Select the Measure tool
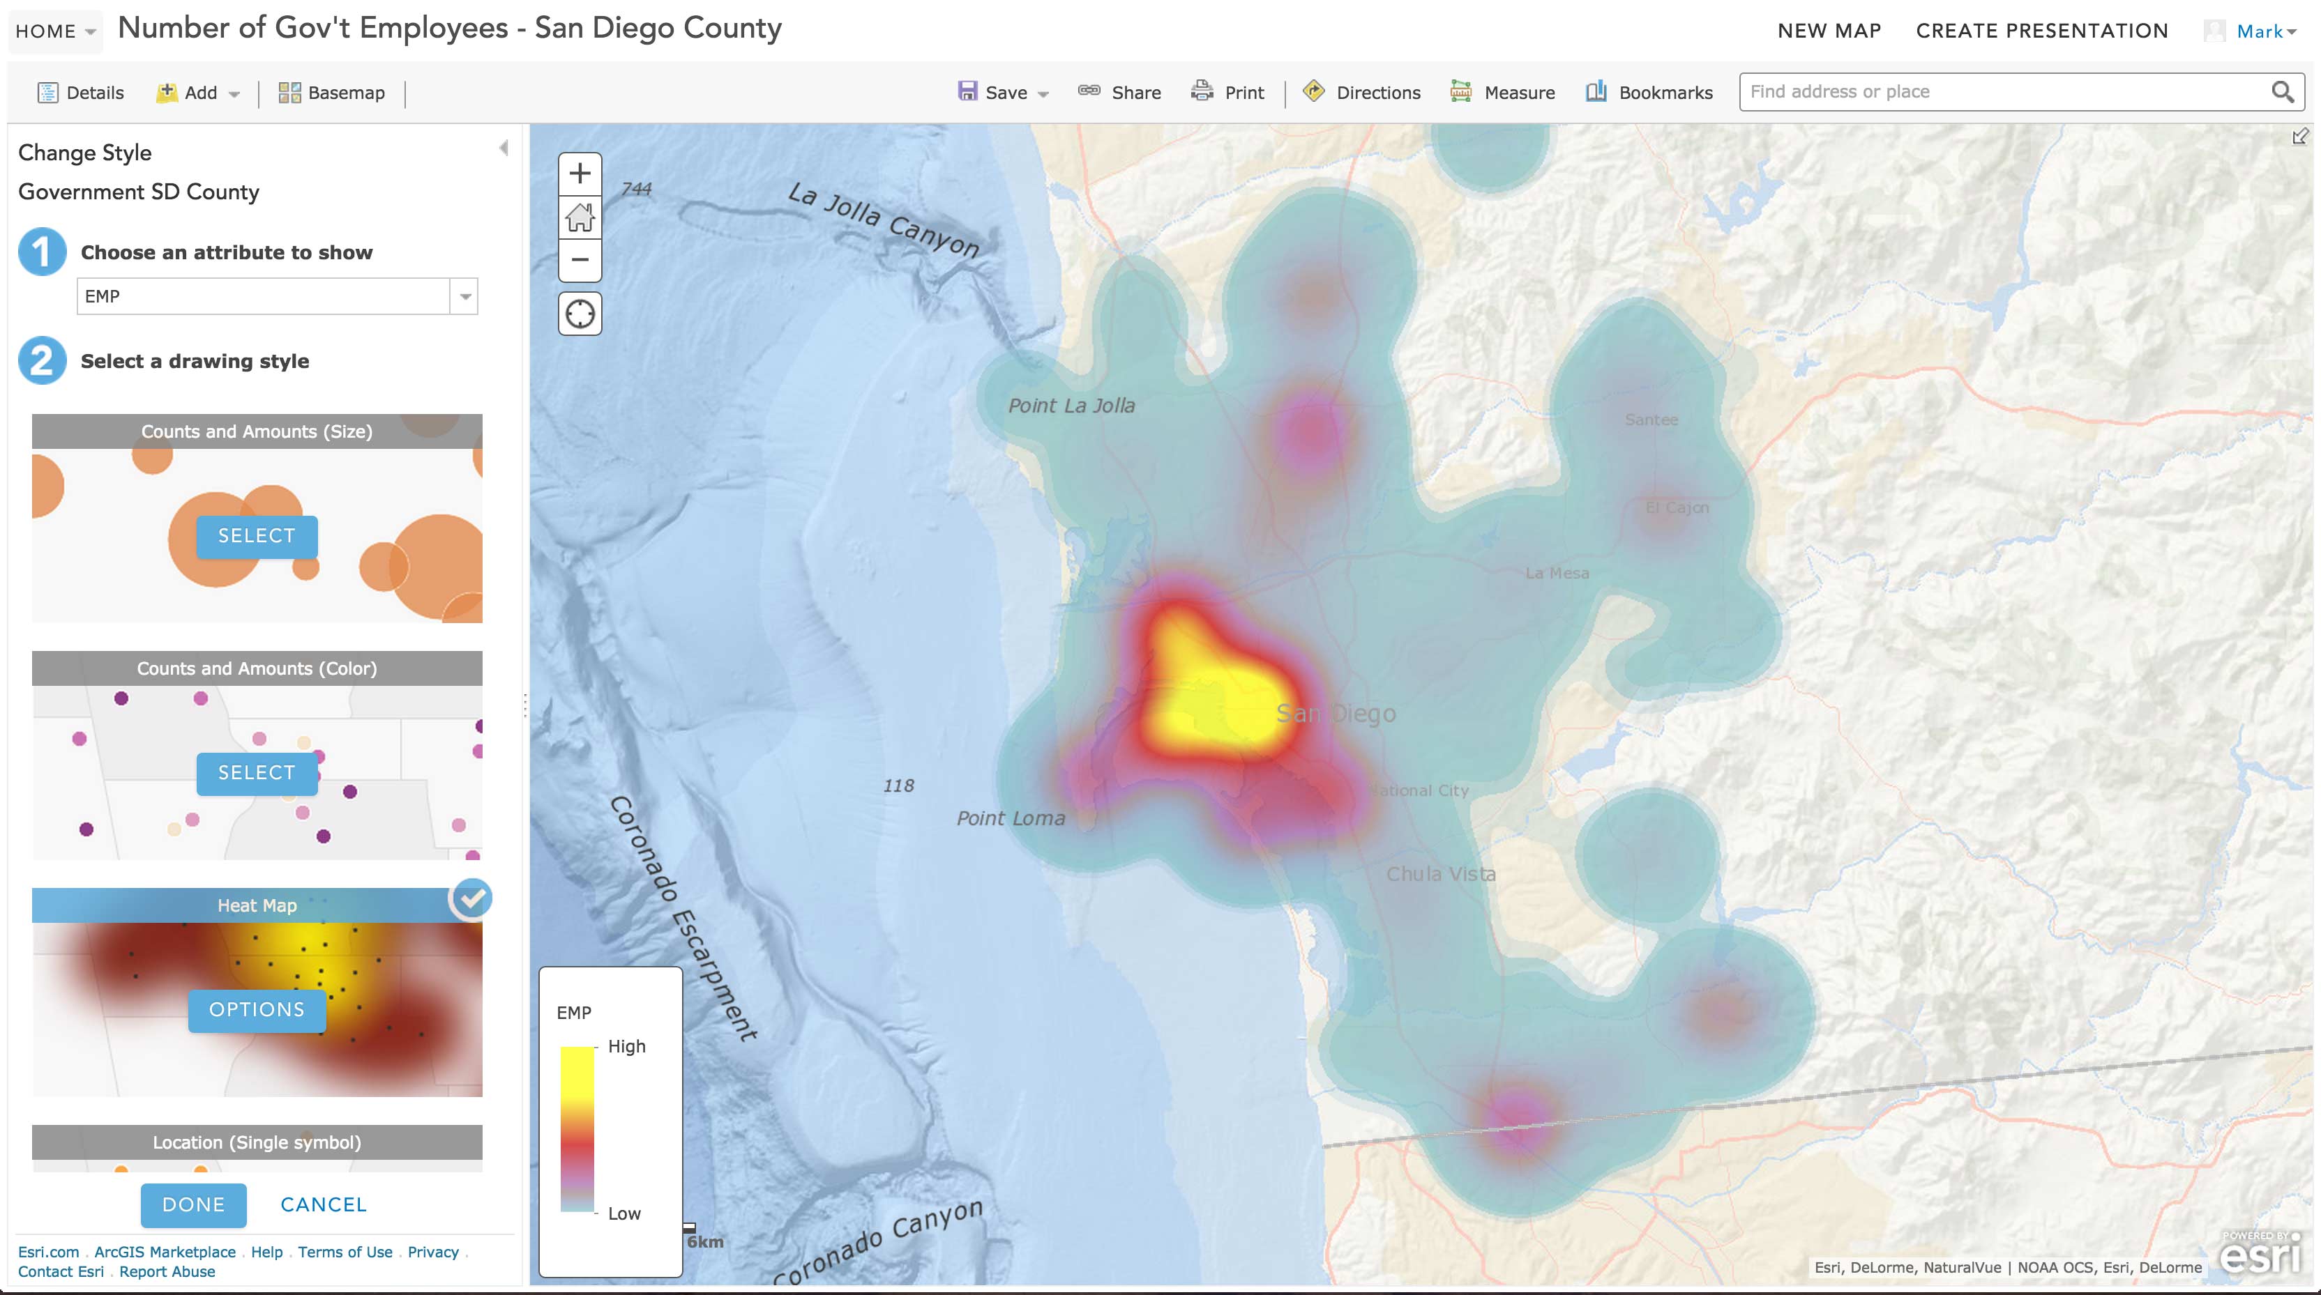The height and width of the screenshot is (1295, 2321). click(1502, 91)
